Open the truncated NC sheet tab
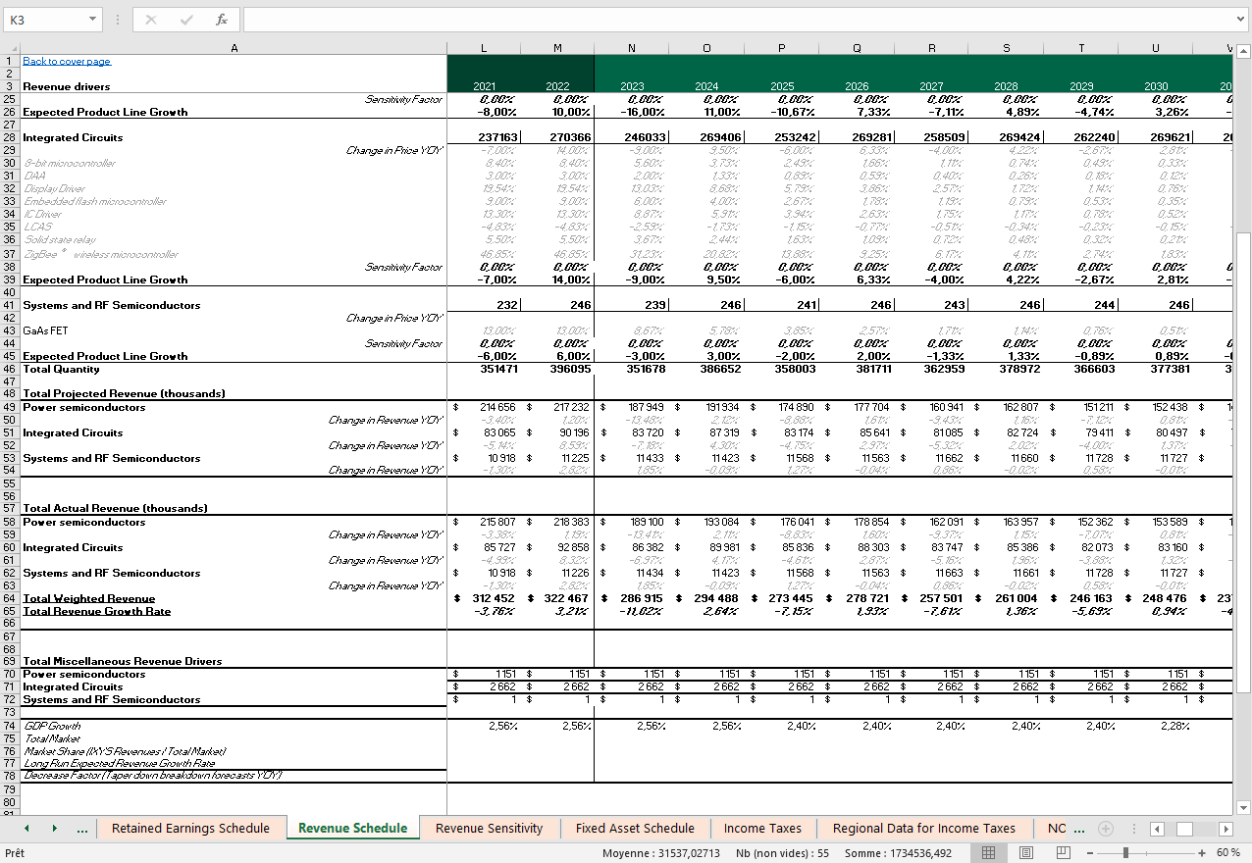The height and width of the screenshot is (863, 1252). 1057,829
